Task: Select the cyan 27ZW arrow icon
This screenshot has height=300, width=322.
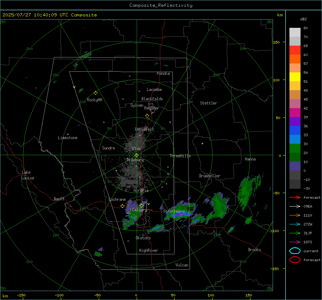Action: [x=295, y=224]
